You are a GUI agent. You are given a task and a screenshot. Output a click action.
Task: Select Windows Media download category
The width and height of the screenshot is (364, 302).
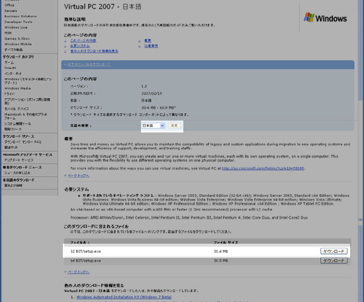point(18,88)
